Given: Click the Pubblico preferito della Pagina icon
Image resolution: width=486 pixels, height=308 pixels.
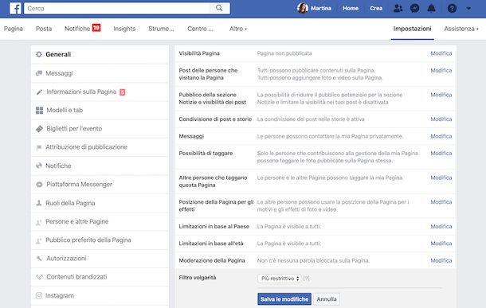Looking at the screenshot, I should pyautogui.click(x=39, y=240).
